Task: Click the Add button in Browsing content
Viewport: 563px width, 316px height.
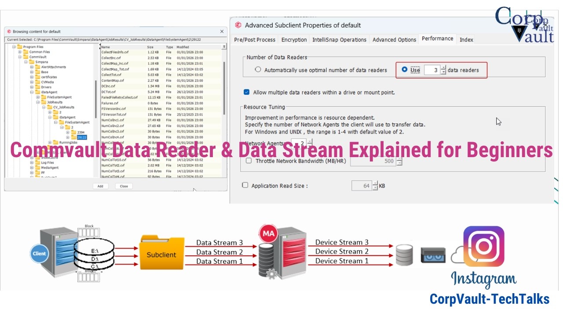Action: pos(100,186)
